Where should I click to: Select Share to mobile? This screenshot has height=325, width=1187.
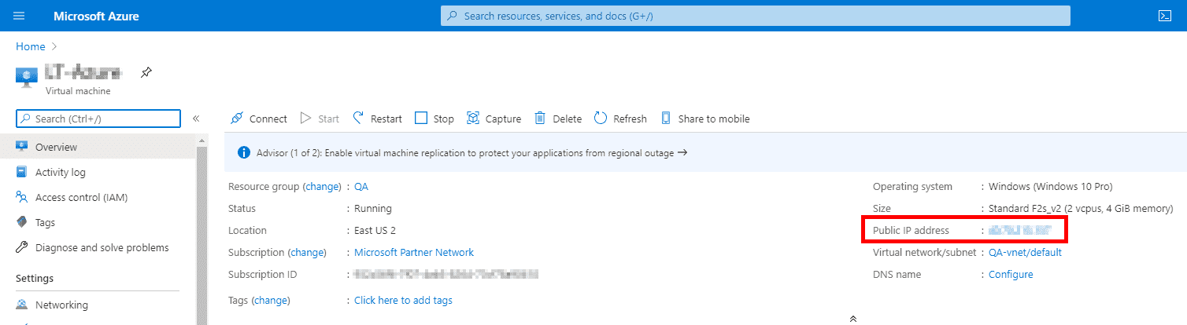[704, 119]
